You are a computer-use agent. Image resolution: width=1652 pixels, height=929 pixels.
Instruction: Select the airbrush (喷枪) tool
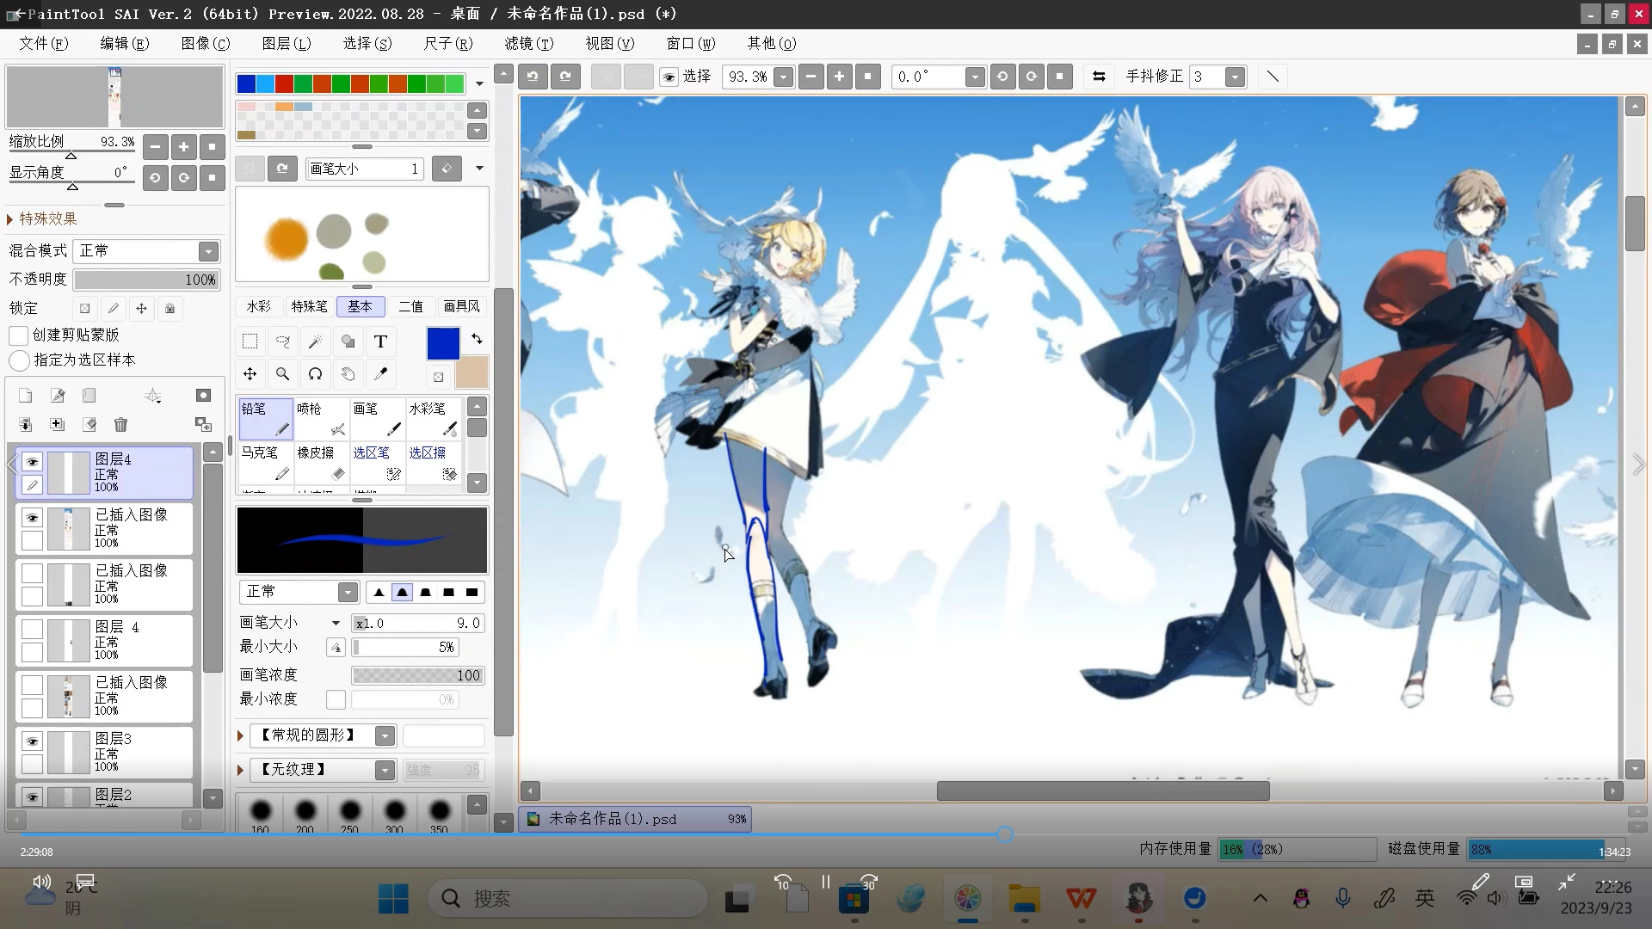click(321, 418)
